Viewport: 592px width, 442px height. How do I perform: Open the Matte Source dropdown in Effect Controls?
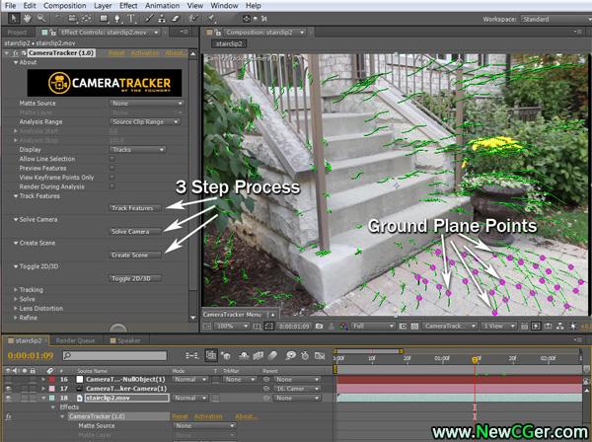click(x=146, y=103)
